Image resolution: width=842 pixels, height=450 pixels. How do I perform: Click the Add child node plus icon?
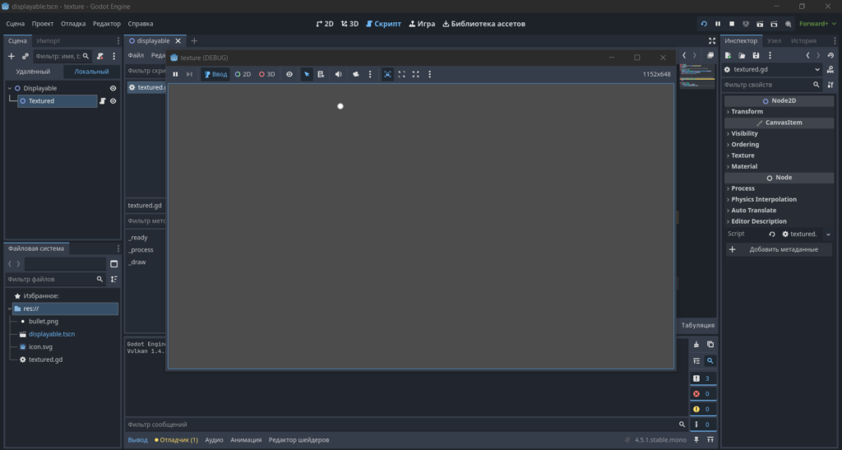coord(12,56)
